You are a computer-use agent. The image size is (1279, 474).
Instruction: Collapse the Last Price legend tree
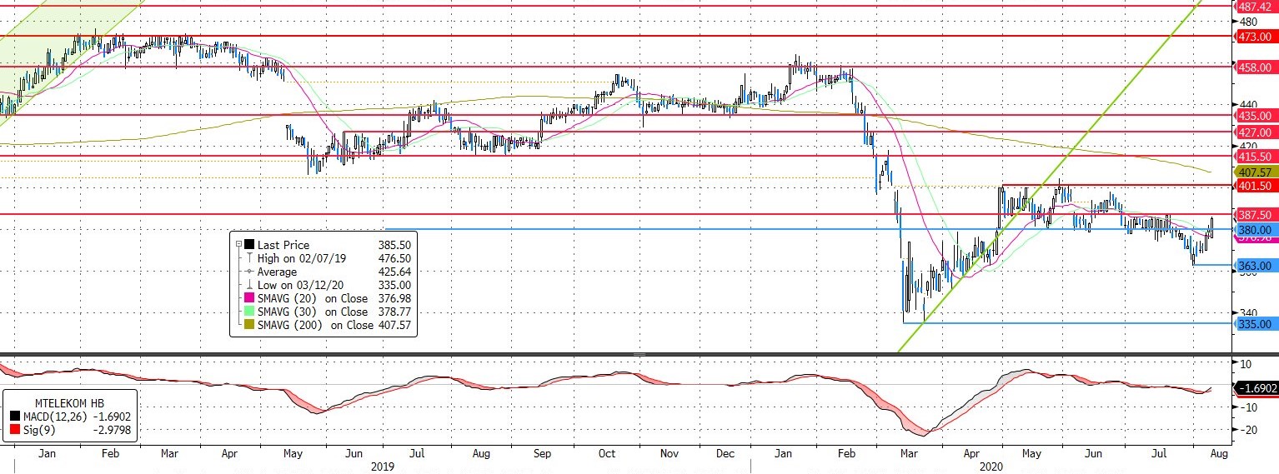239,245
